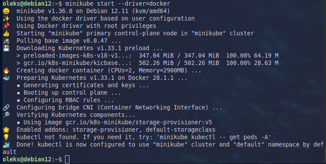This screenshot has width=326, height=164.
Task: Click the thumbs-up emoji on Starting minikube line
Action: 6,34
